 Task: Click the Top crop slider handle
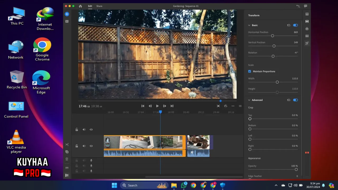250,119
